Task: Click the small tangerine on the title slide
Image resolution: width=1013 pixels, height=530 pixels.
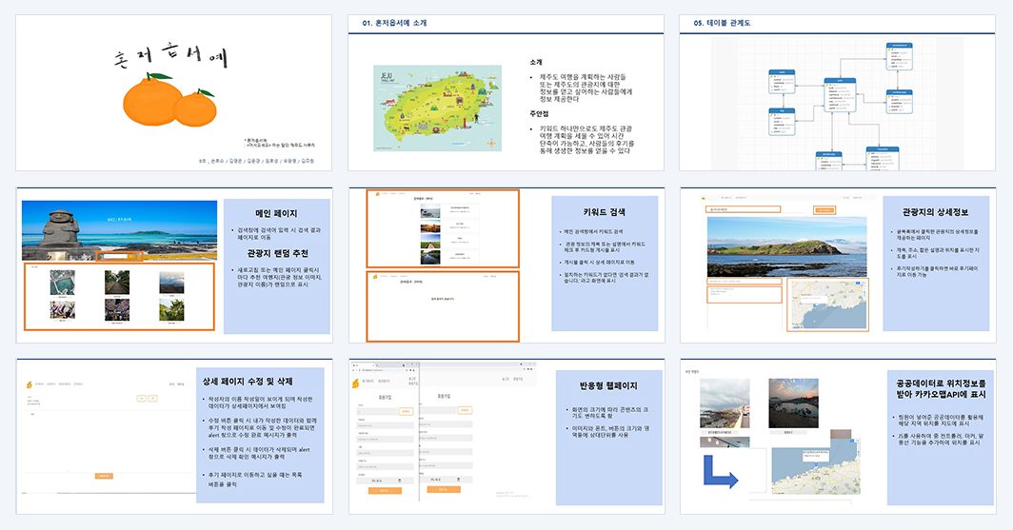Action: click(x=195, y=108)
